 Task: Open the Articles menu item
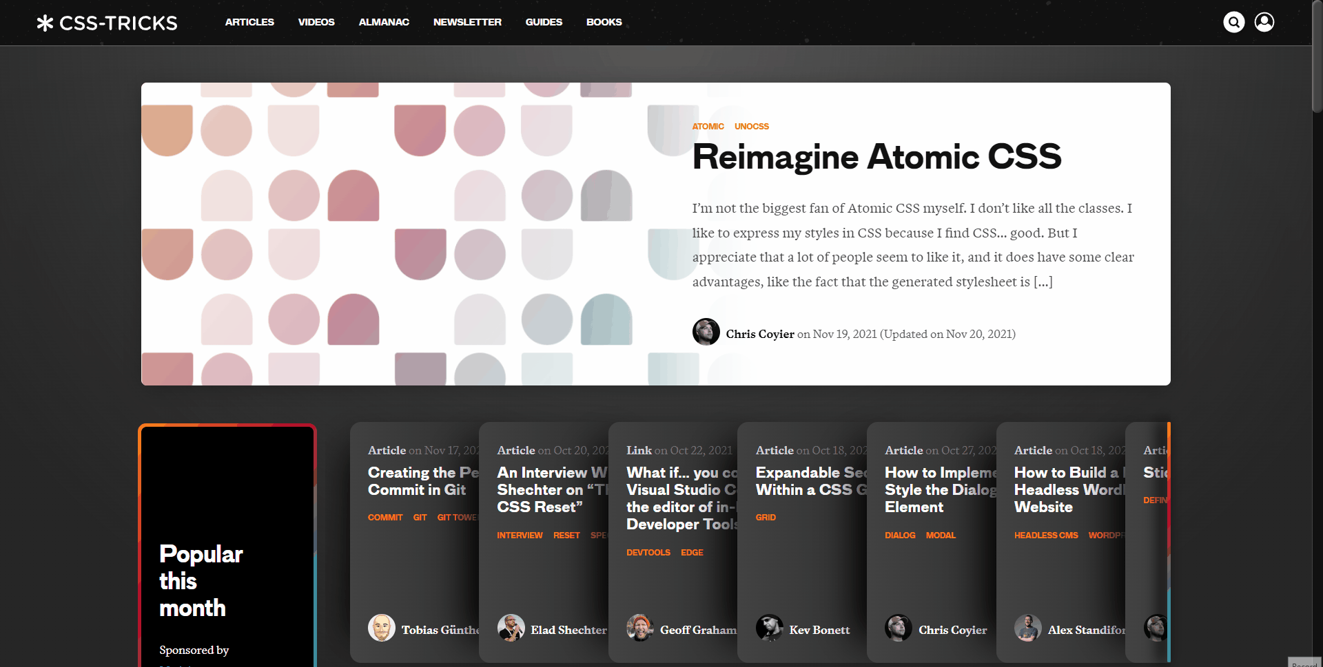click(x=249, y=22)
